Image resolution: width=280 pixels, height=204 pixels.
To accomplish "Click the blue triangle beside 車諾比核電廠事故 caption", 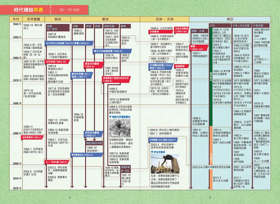I will [110, 117].
